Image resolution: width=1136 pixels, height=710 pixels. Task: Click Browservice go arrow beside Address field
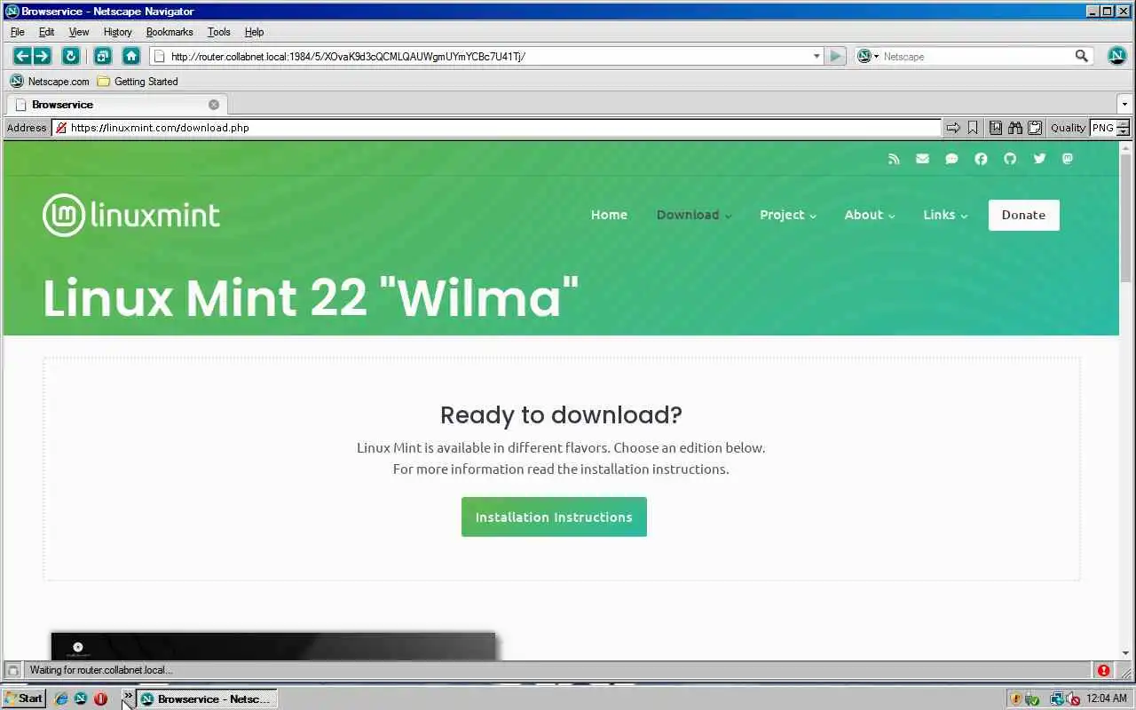[x=953, y=128]
